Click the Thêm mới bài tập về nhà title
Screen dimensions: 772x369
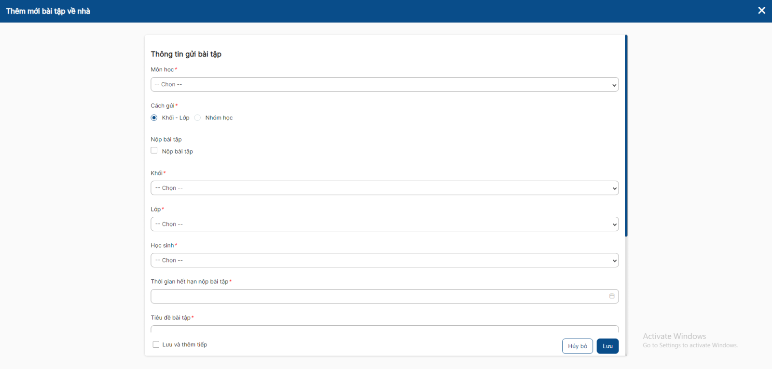pyautogui.click(x=48, y=11)
